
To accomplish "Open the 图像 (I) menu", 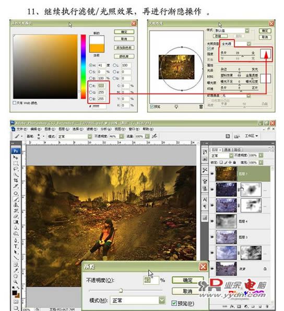I will coord(50,129).
